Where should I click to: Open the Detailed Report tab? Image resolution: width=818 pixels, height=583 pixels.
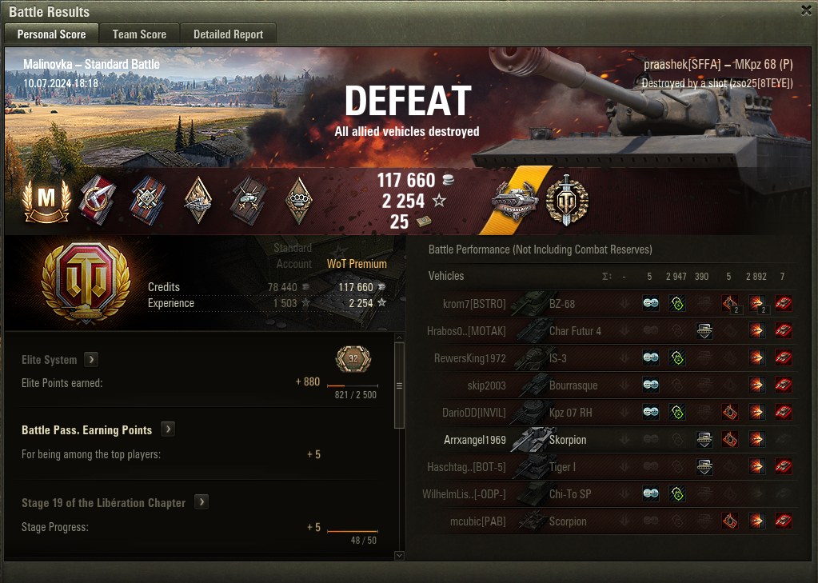point(228,34)
